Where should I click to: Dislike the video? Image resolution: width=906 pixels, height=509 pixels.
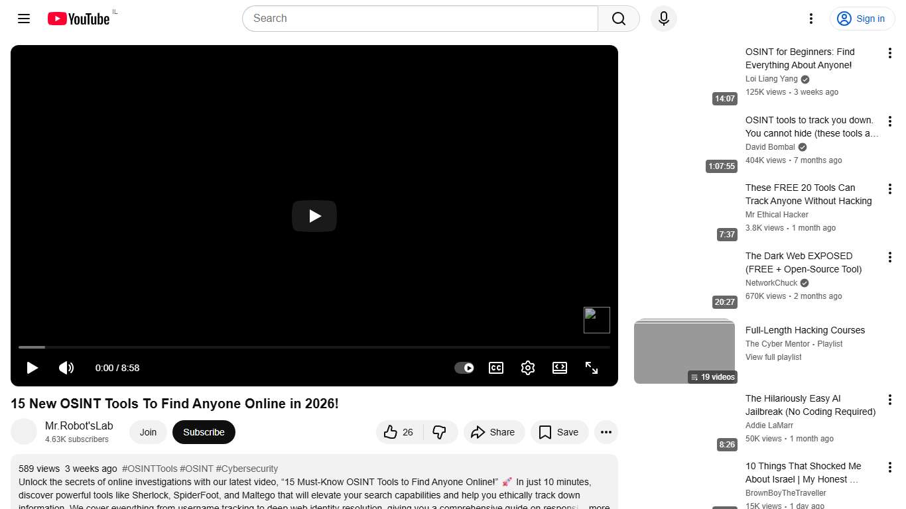point(439,431)
